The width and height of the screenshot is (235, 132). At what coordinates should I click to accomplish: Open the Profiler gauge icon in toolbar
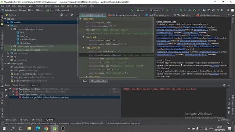coord(190,10)
